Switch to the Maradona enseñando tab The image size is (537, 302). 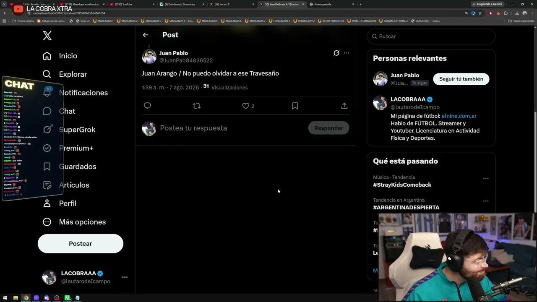[x=83, y=4]
